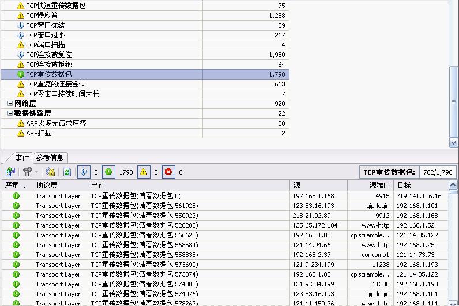Select the TCP端口扫描 row
The width and height of the screenshot is (459, 306).
pyautogui.click(x=145, y=45)
